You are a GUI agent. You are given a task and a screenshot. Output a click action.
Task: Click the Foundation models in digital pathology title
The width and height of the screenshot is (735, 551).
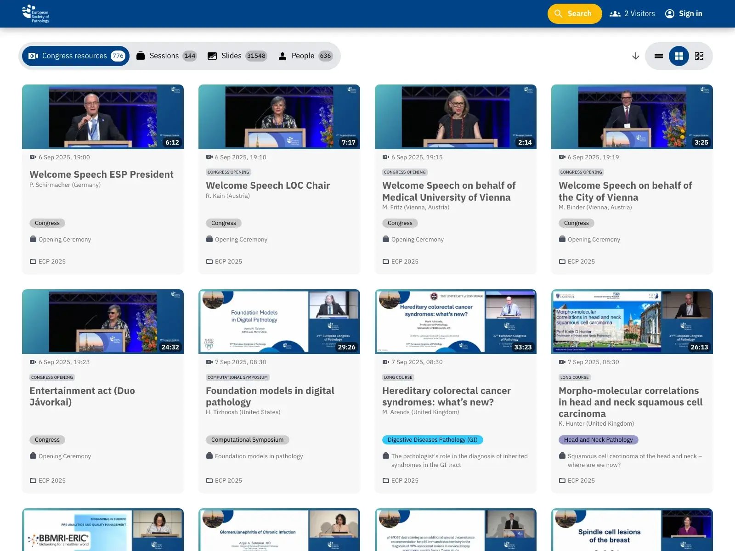[270, 396]
